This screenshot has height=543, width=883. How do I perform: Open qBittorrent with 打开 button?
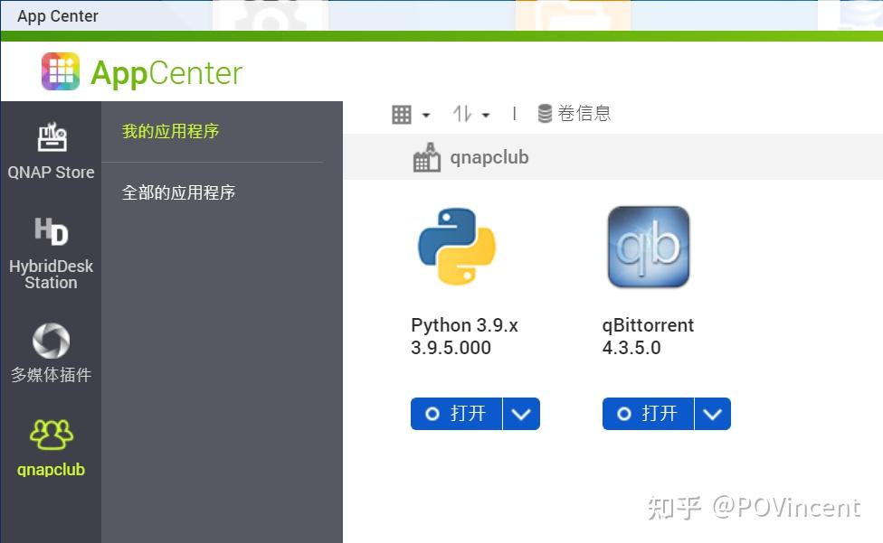pyautogui.click(x=648, y=414)
